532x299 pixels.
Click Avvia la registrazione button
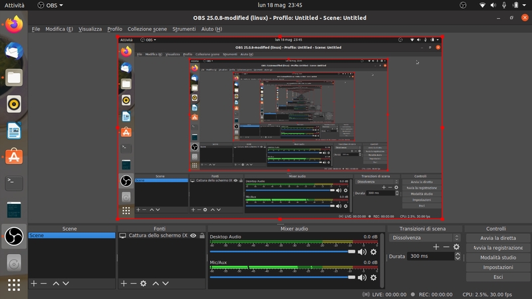pyautogui.click(x=498, y=248)
